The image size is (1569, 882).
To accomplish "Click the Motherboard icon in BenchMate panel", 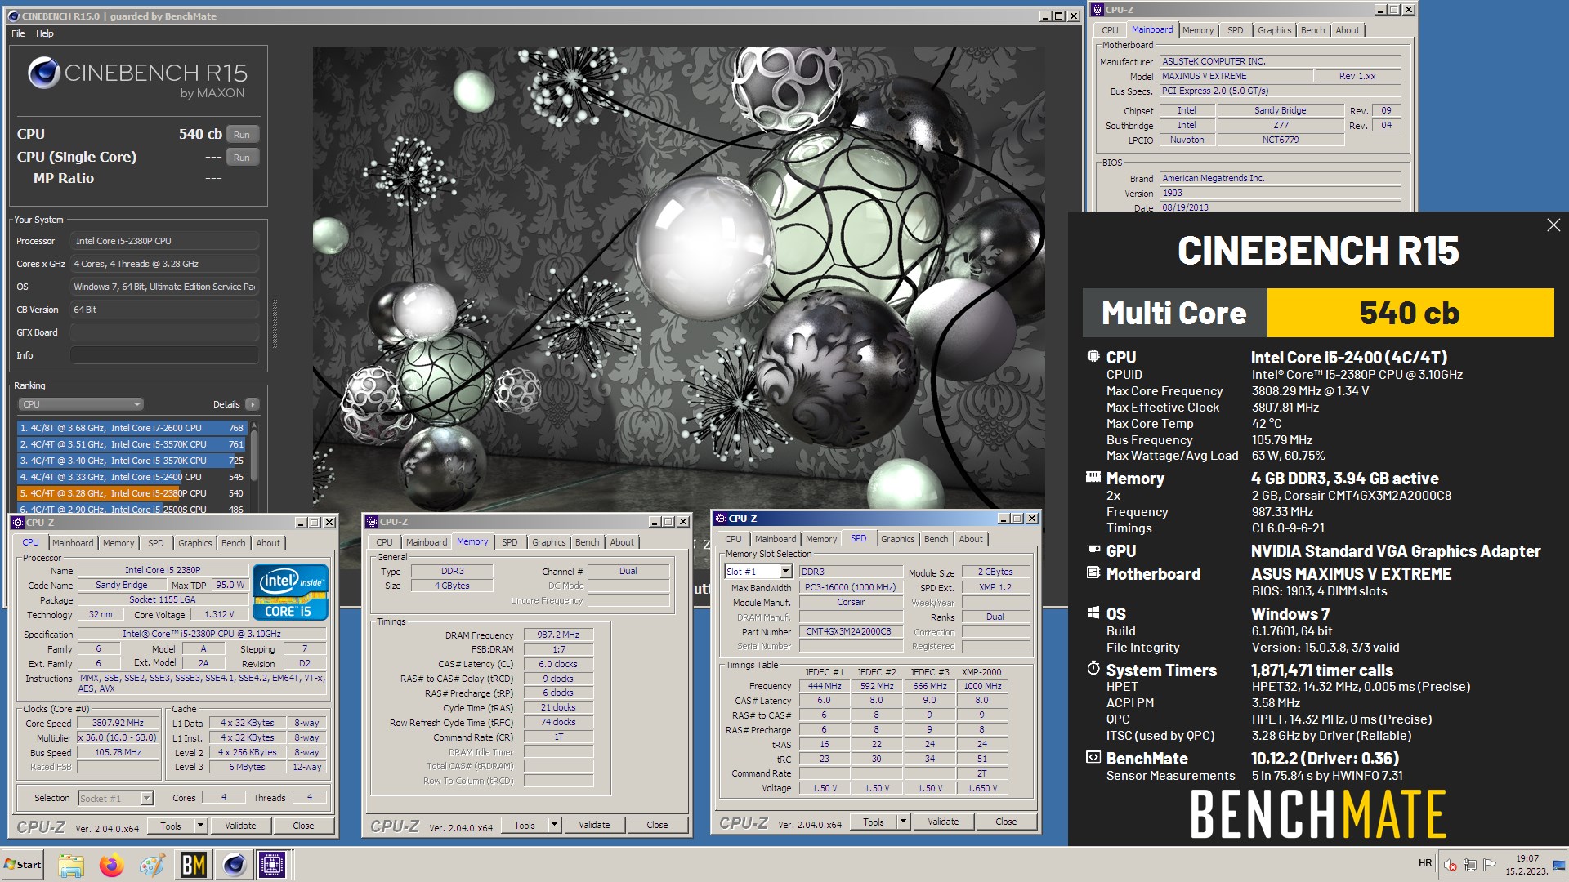I will click(1093, 573).
